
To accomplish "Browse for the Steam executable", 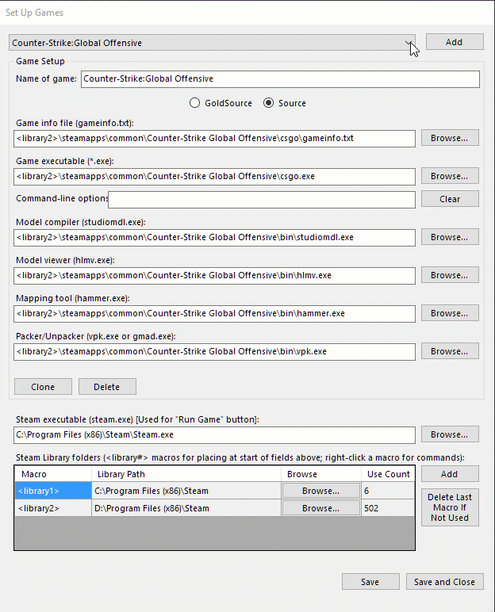I will (449, 434).
